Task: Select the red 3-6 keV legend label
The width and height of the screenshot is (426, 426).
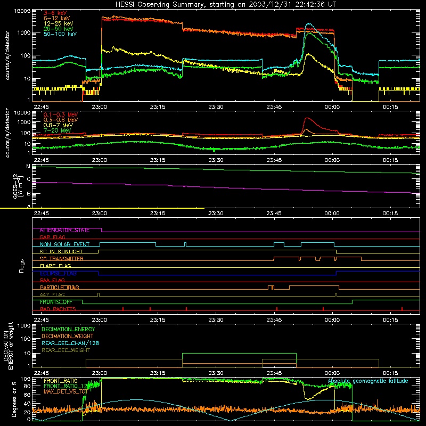Action: click(55, 13)
